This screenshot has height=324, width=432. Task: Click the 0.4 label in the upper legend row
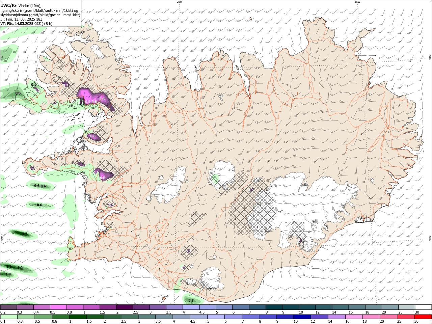tap(36, 312)
